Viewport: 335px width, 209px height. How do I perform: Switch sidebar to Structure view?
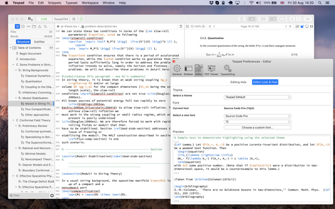pos(23,42)
